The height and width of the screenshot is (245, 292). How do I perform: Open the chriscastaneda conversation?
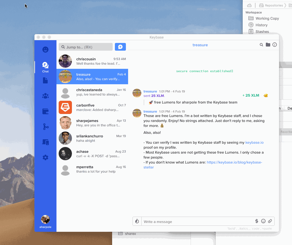(92, 92)
